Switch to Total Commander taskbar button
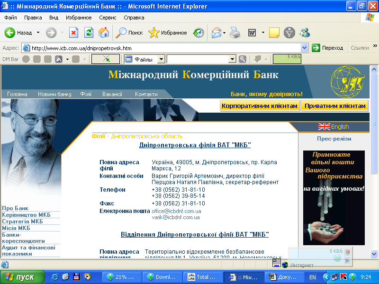The width and height of the screenshot is (379, 284). pyautogui.click(x=202, y=277)
